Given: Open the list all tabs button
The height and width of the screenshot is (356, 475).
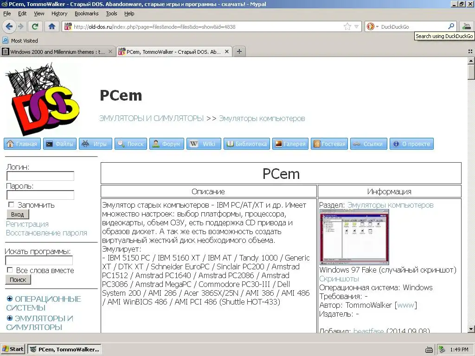Looking at the screenshot, I should (x=470, y=52).
